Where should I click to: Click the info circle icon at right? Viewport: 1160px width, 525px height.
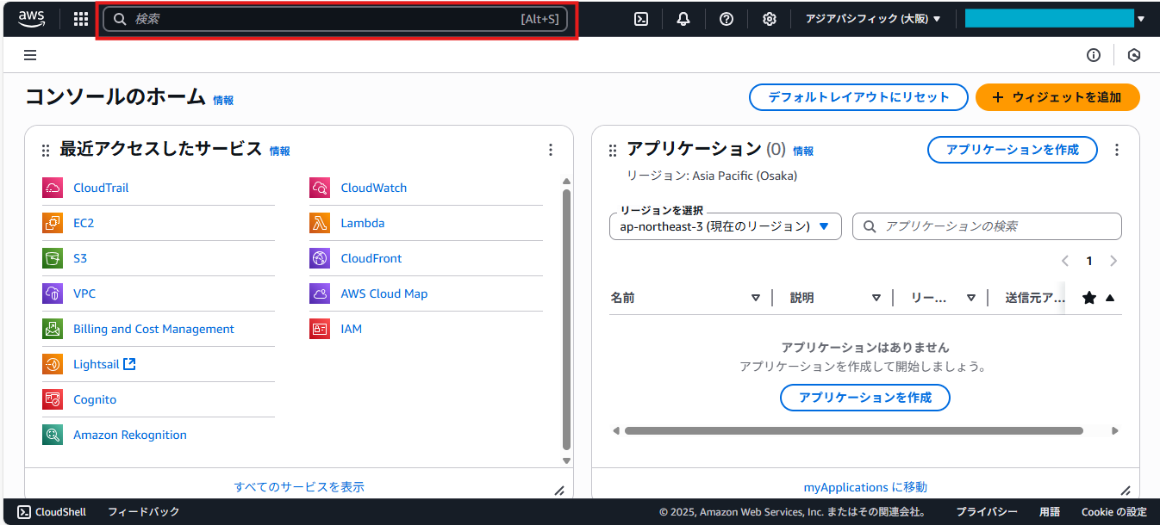[x=1094, y=55]
